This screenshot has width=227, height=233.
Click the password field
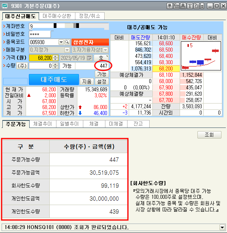pyautogui.click(x=40, y=34)
